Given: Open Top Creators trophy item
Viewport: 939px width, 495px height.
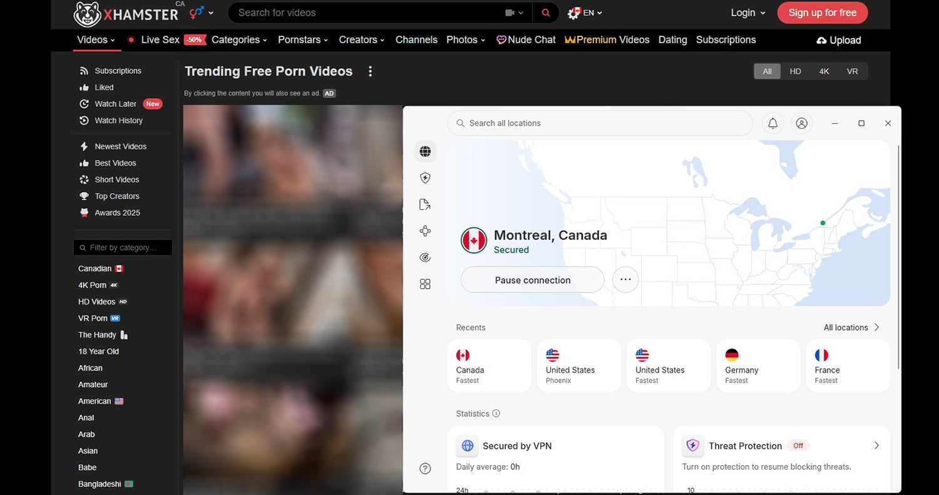Looking at the screenshot, I should (109, 196).
